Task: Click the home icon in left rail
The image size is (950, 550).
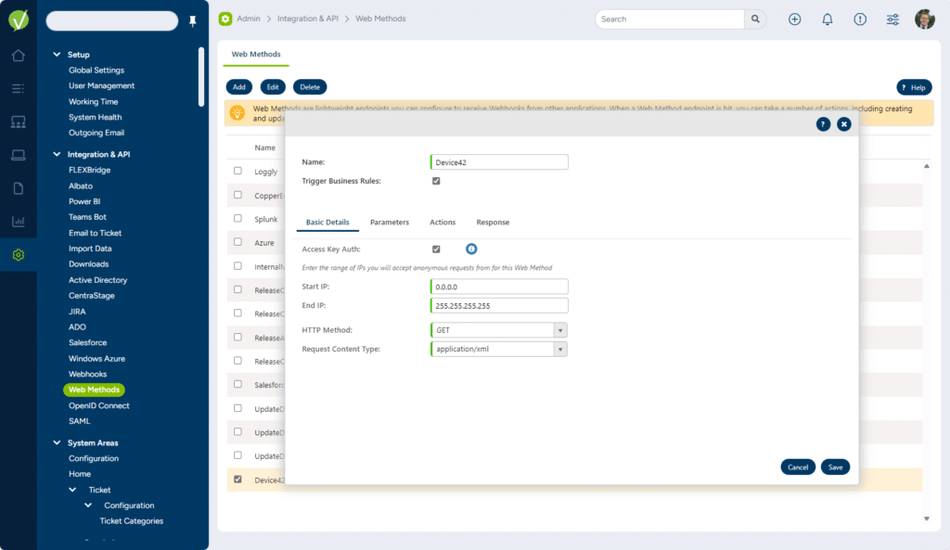Action: [x=18, y=56]
